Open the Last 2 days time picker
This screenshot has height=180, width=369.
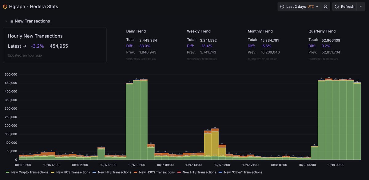[x=300, y=6]
